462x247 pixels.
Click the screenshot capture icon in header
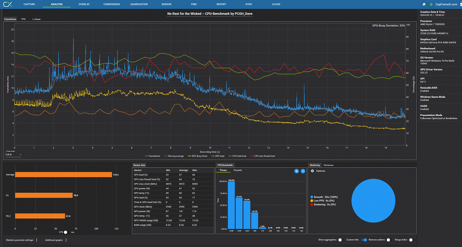(x=423, y=5)
